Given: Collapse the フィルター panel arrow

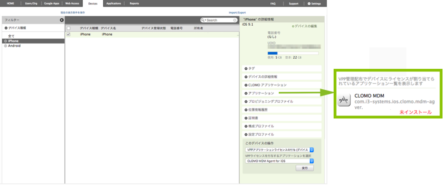Looking at the screenshot, I should (x=61, y=20).
